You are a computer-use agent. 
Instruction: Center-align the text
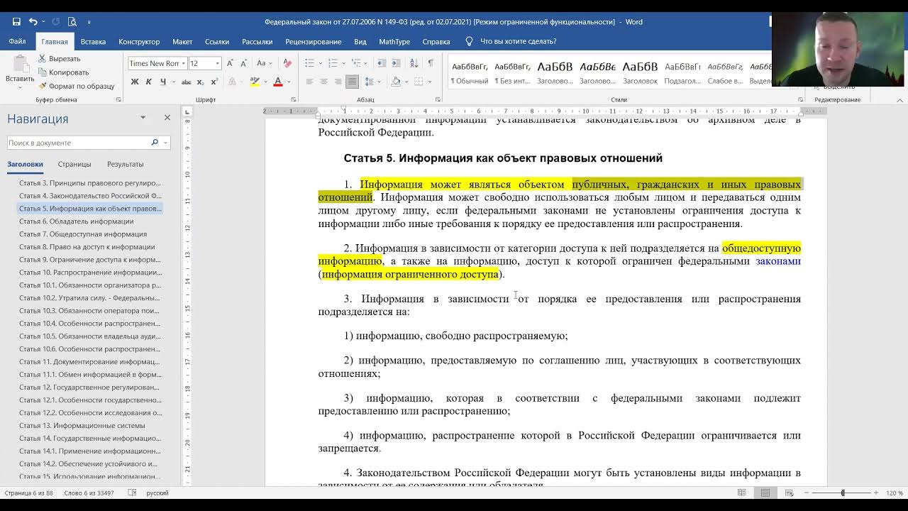[323, 82]
